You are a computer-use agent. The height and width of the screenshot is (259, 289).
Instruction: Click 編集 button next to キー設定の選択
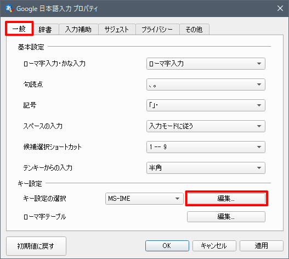pyautogui.click(x=226, y=199)
